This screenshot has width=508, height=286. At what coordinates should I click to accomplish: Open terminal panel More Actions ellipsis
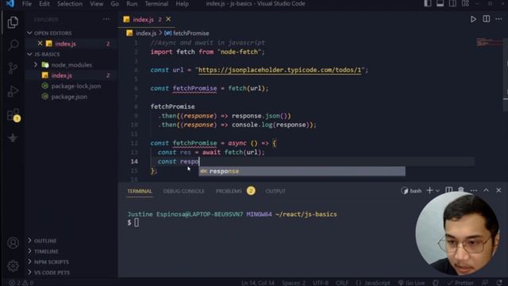(474, 191)
